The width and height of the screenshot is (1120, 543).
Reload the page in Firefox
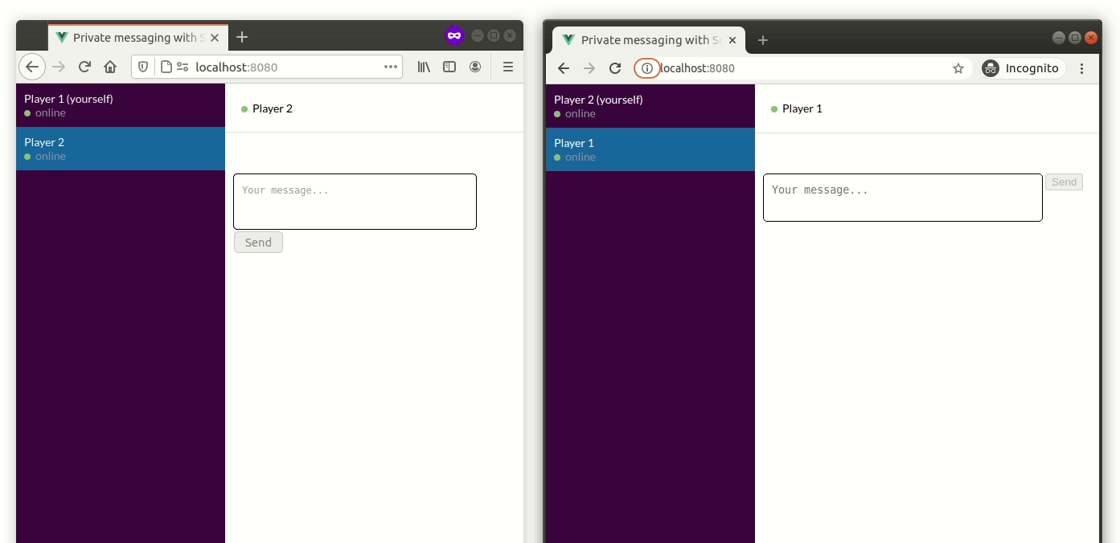point(84,67)
